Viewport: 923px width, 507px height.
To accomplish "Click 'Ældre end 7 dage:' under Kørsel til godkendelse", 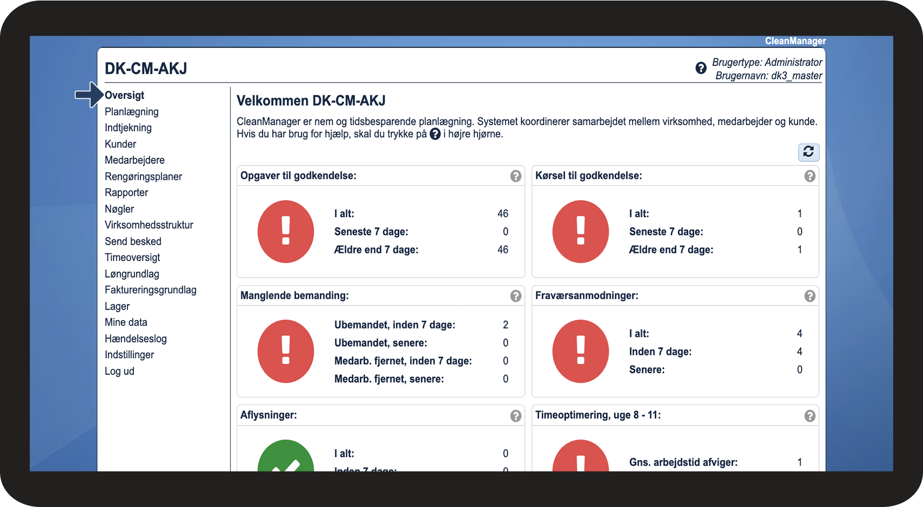I will pyautogui.click(x=671, y=250).
